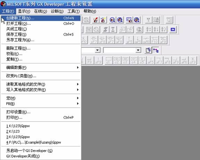This screenshot has width=200, height=160.
Task: Click the c1 ladder symbol button
Action: [109, 60]
